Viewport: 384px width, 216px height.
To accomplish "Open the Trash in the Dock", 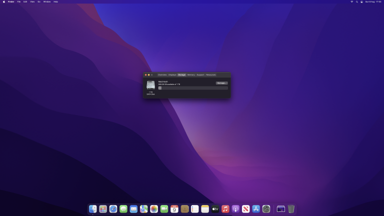I will tap(291, 209).
